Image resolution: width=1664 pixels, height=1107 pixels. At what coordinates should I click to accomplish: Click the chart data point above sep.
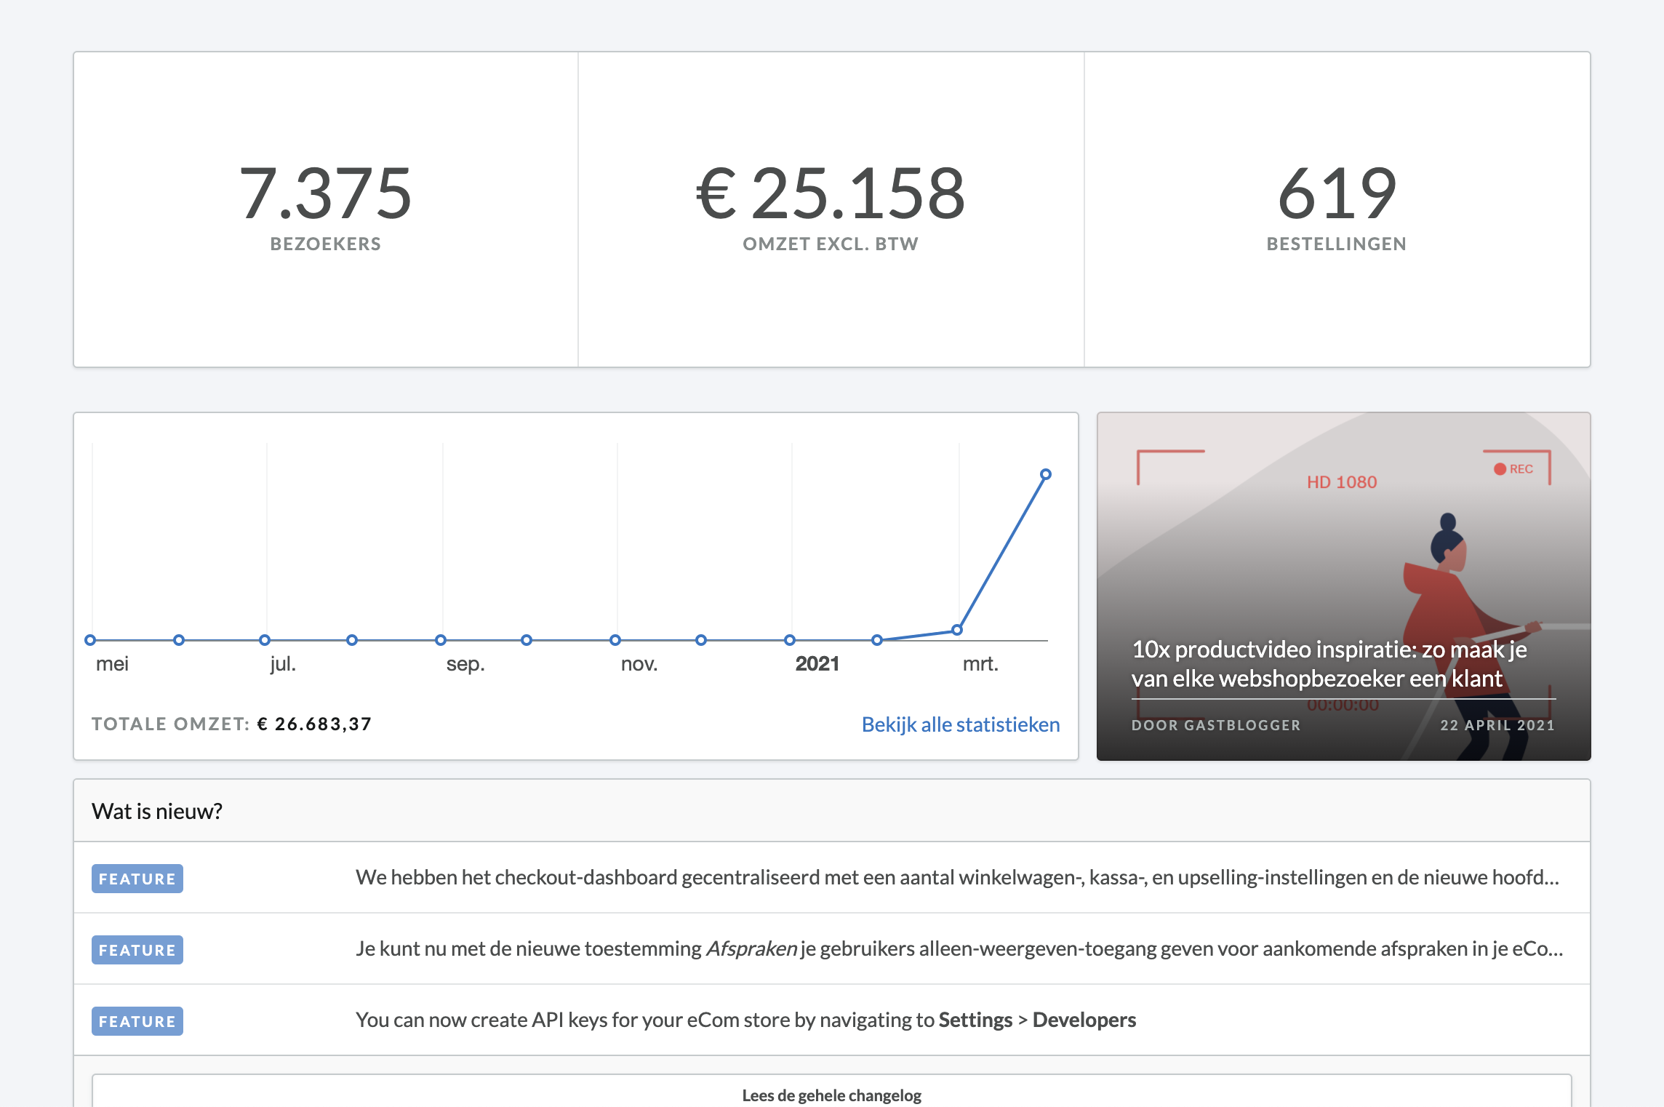pos(441,640)
